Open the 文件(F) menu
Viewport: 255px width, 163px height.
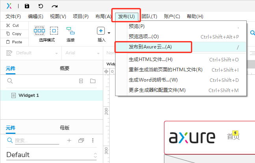13,17
